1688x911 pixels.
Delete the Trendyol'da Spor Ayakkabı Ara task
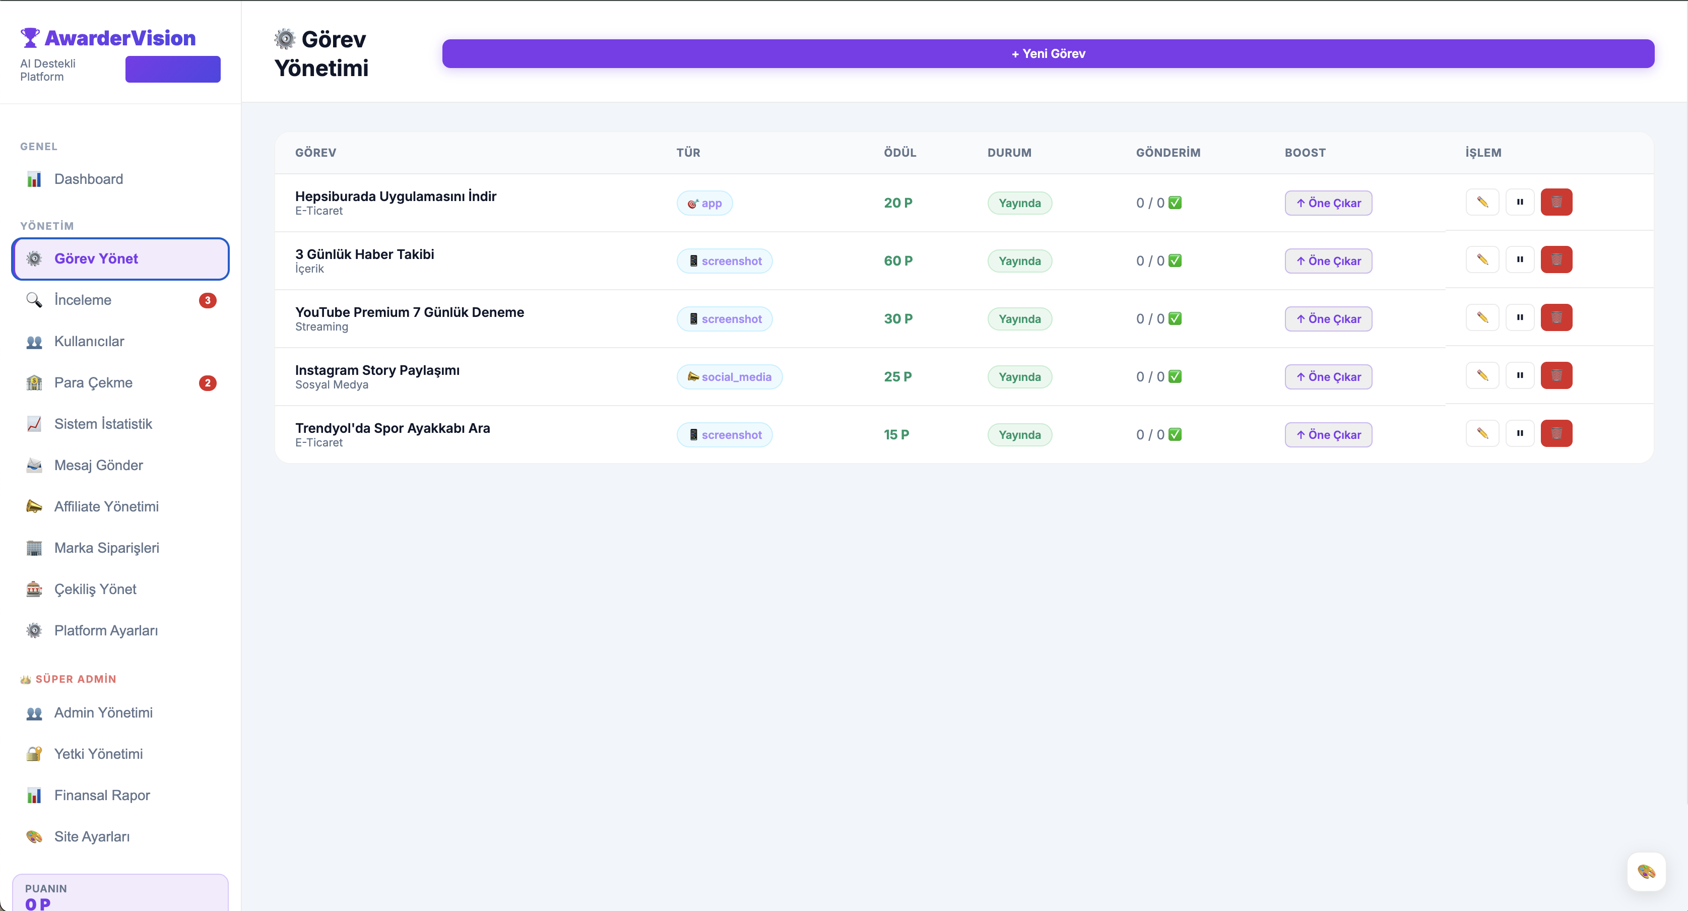(x=1556, y=433)
